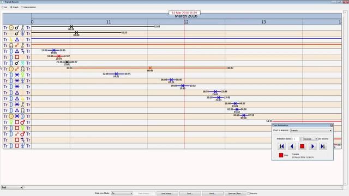Click the day 11 column header
The width and height of the screenshot is (349, 196).
(x=109, y=22)
